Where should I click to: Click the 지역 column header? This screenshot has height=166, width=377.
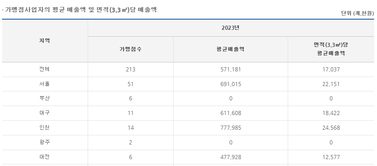45,40
